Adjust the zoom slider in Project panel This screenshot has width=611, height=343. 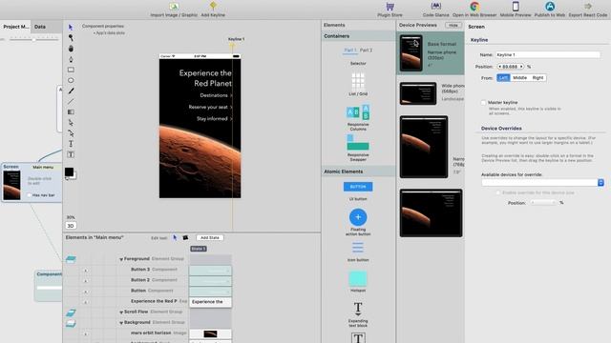[34, 39]
